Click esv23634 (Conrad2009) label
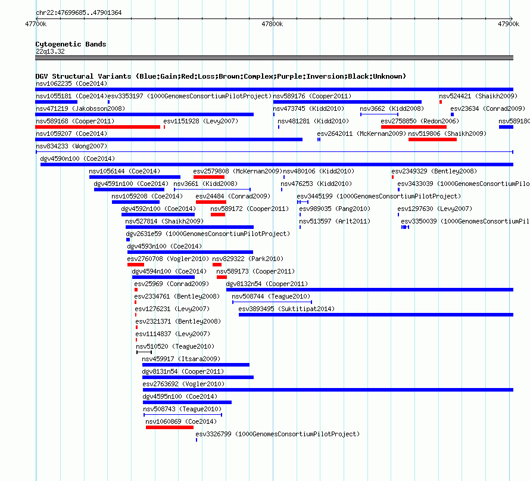The image size is (530, 481). click(488, 108)
